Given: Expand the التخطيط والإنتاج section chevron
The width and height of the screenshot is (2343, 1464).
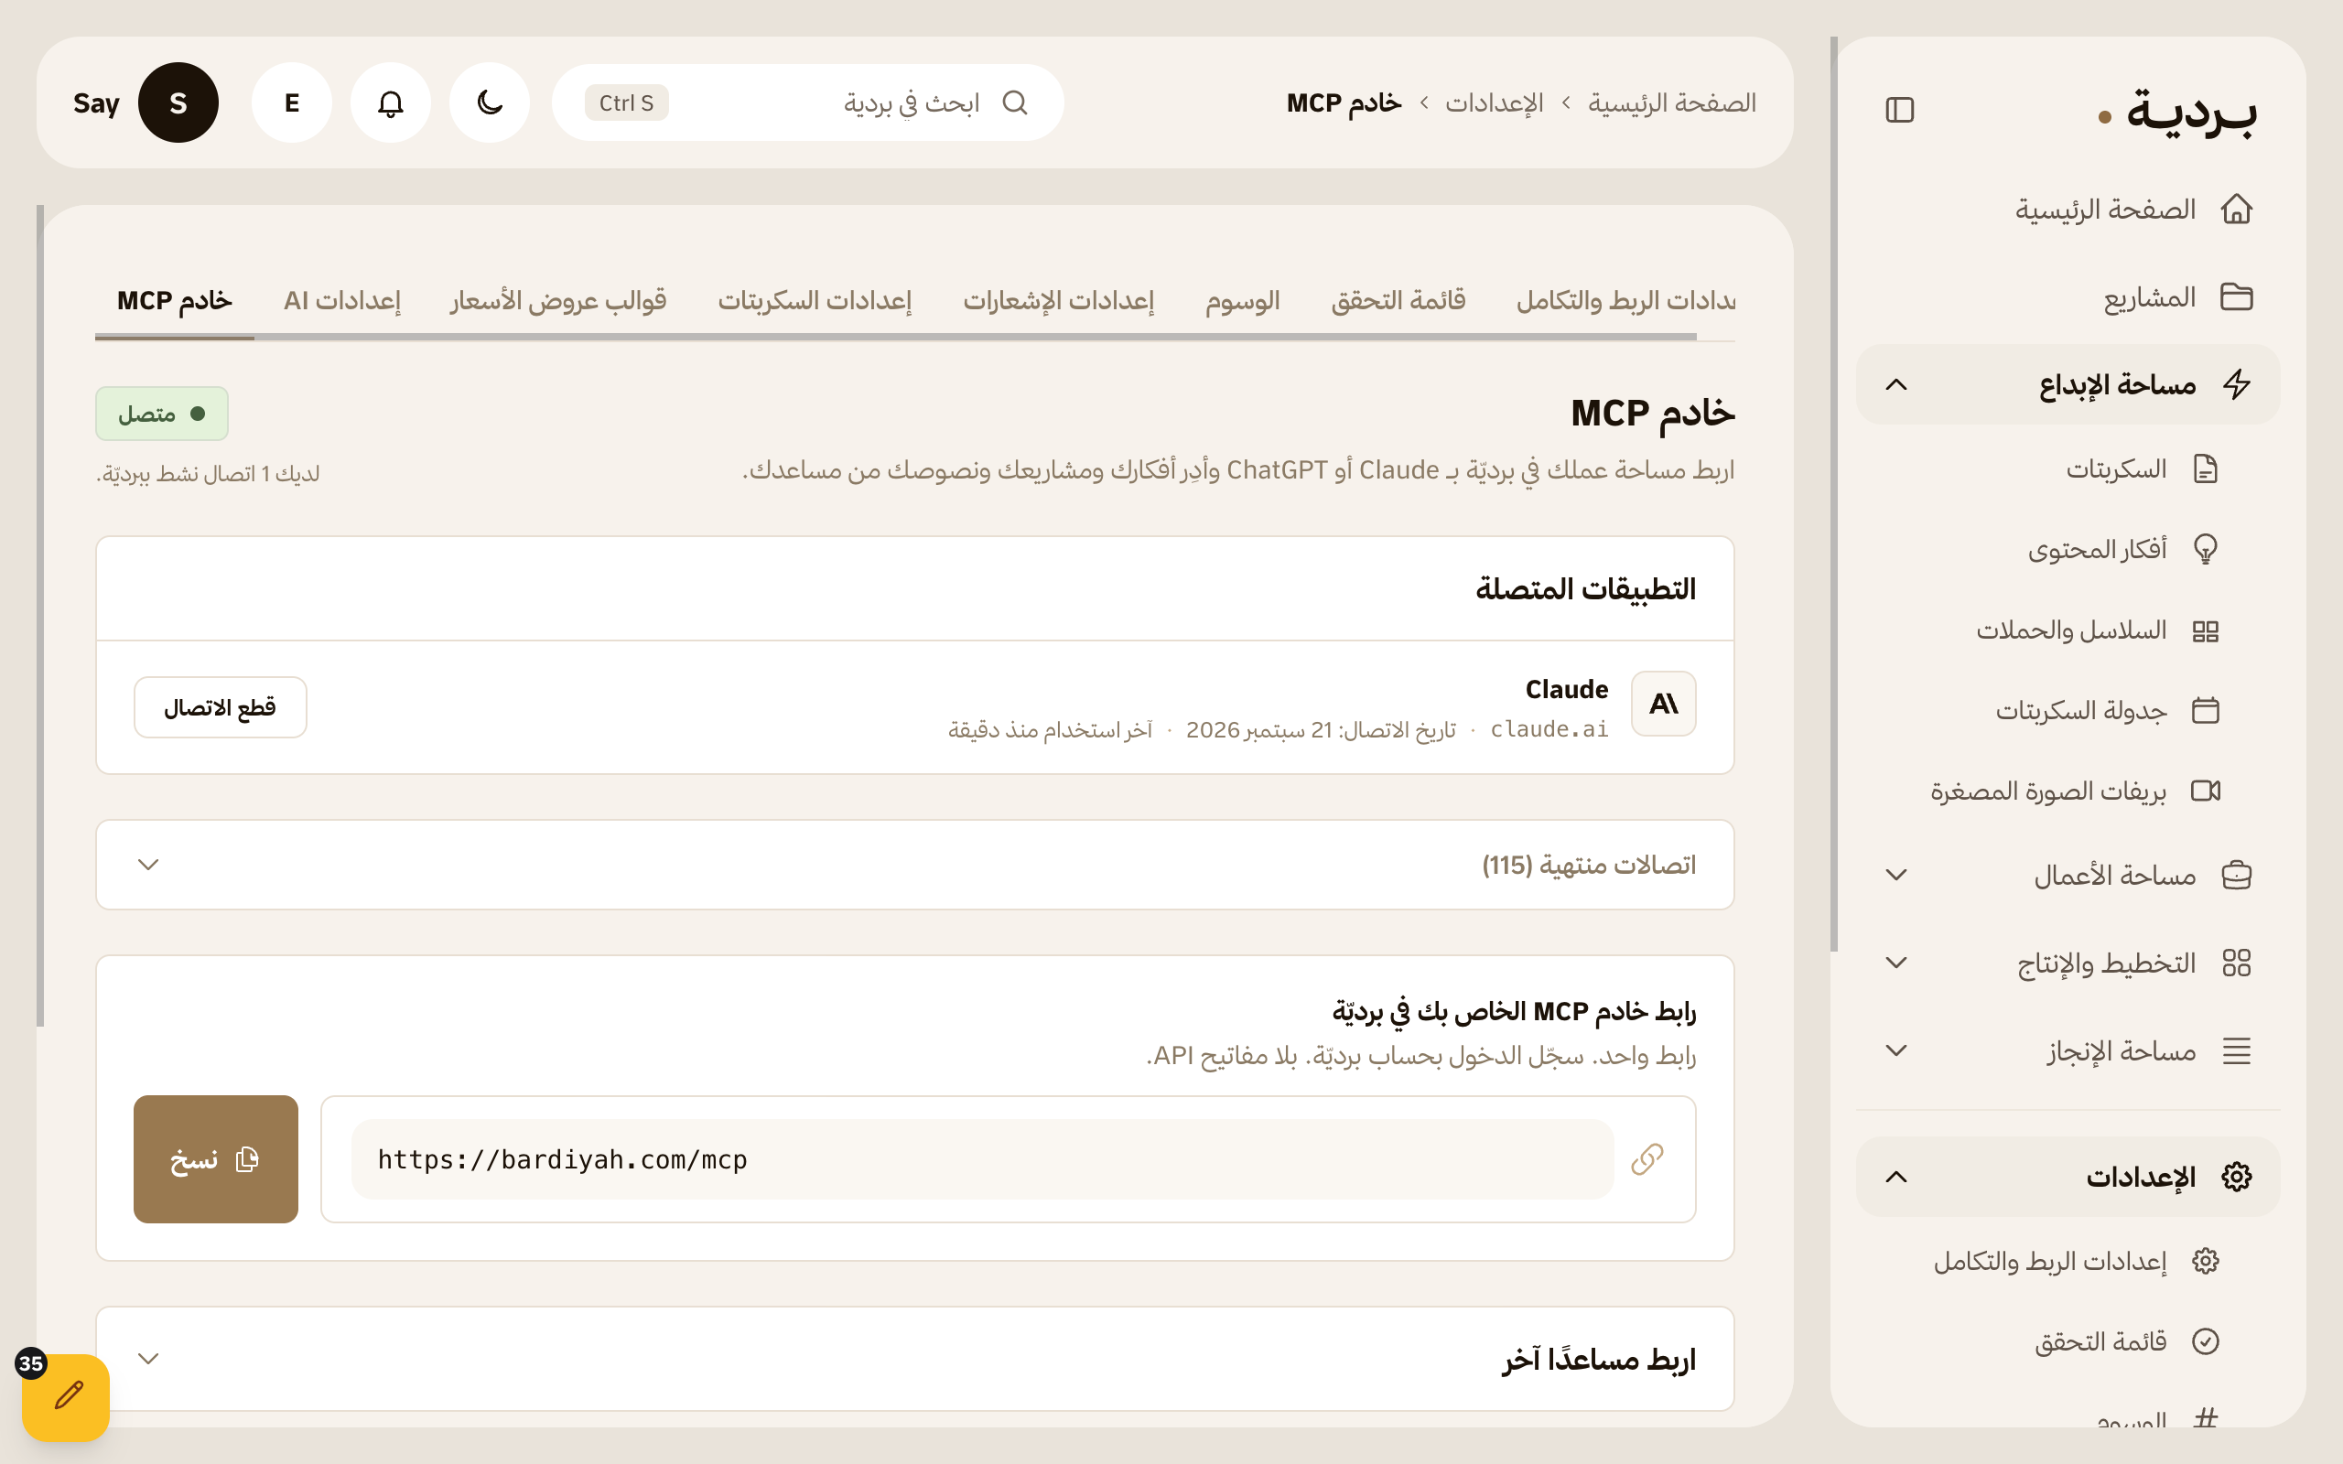Looking at the screenshot, I should (1895, 963).
